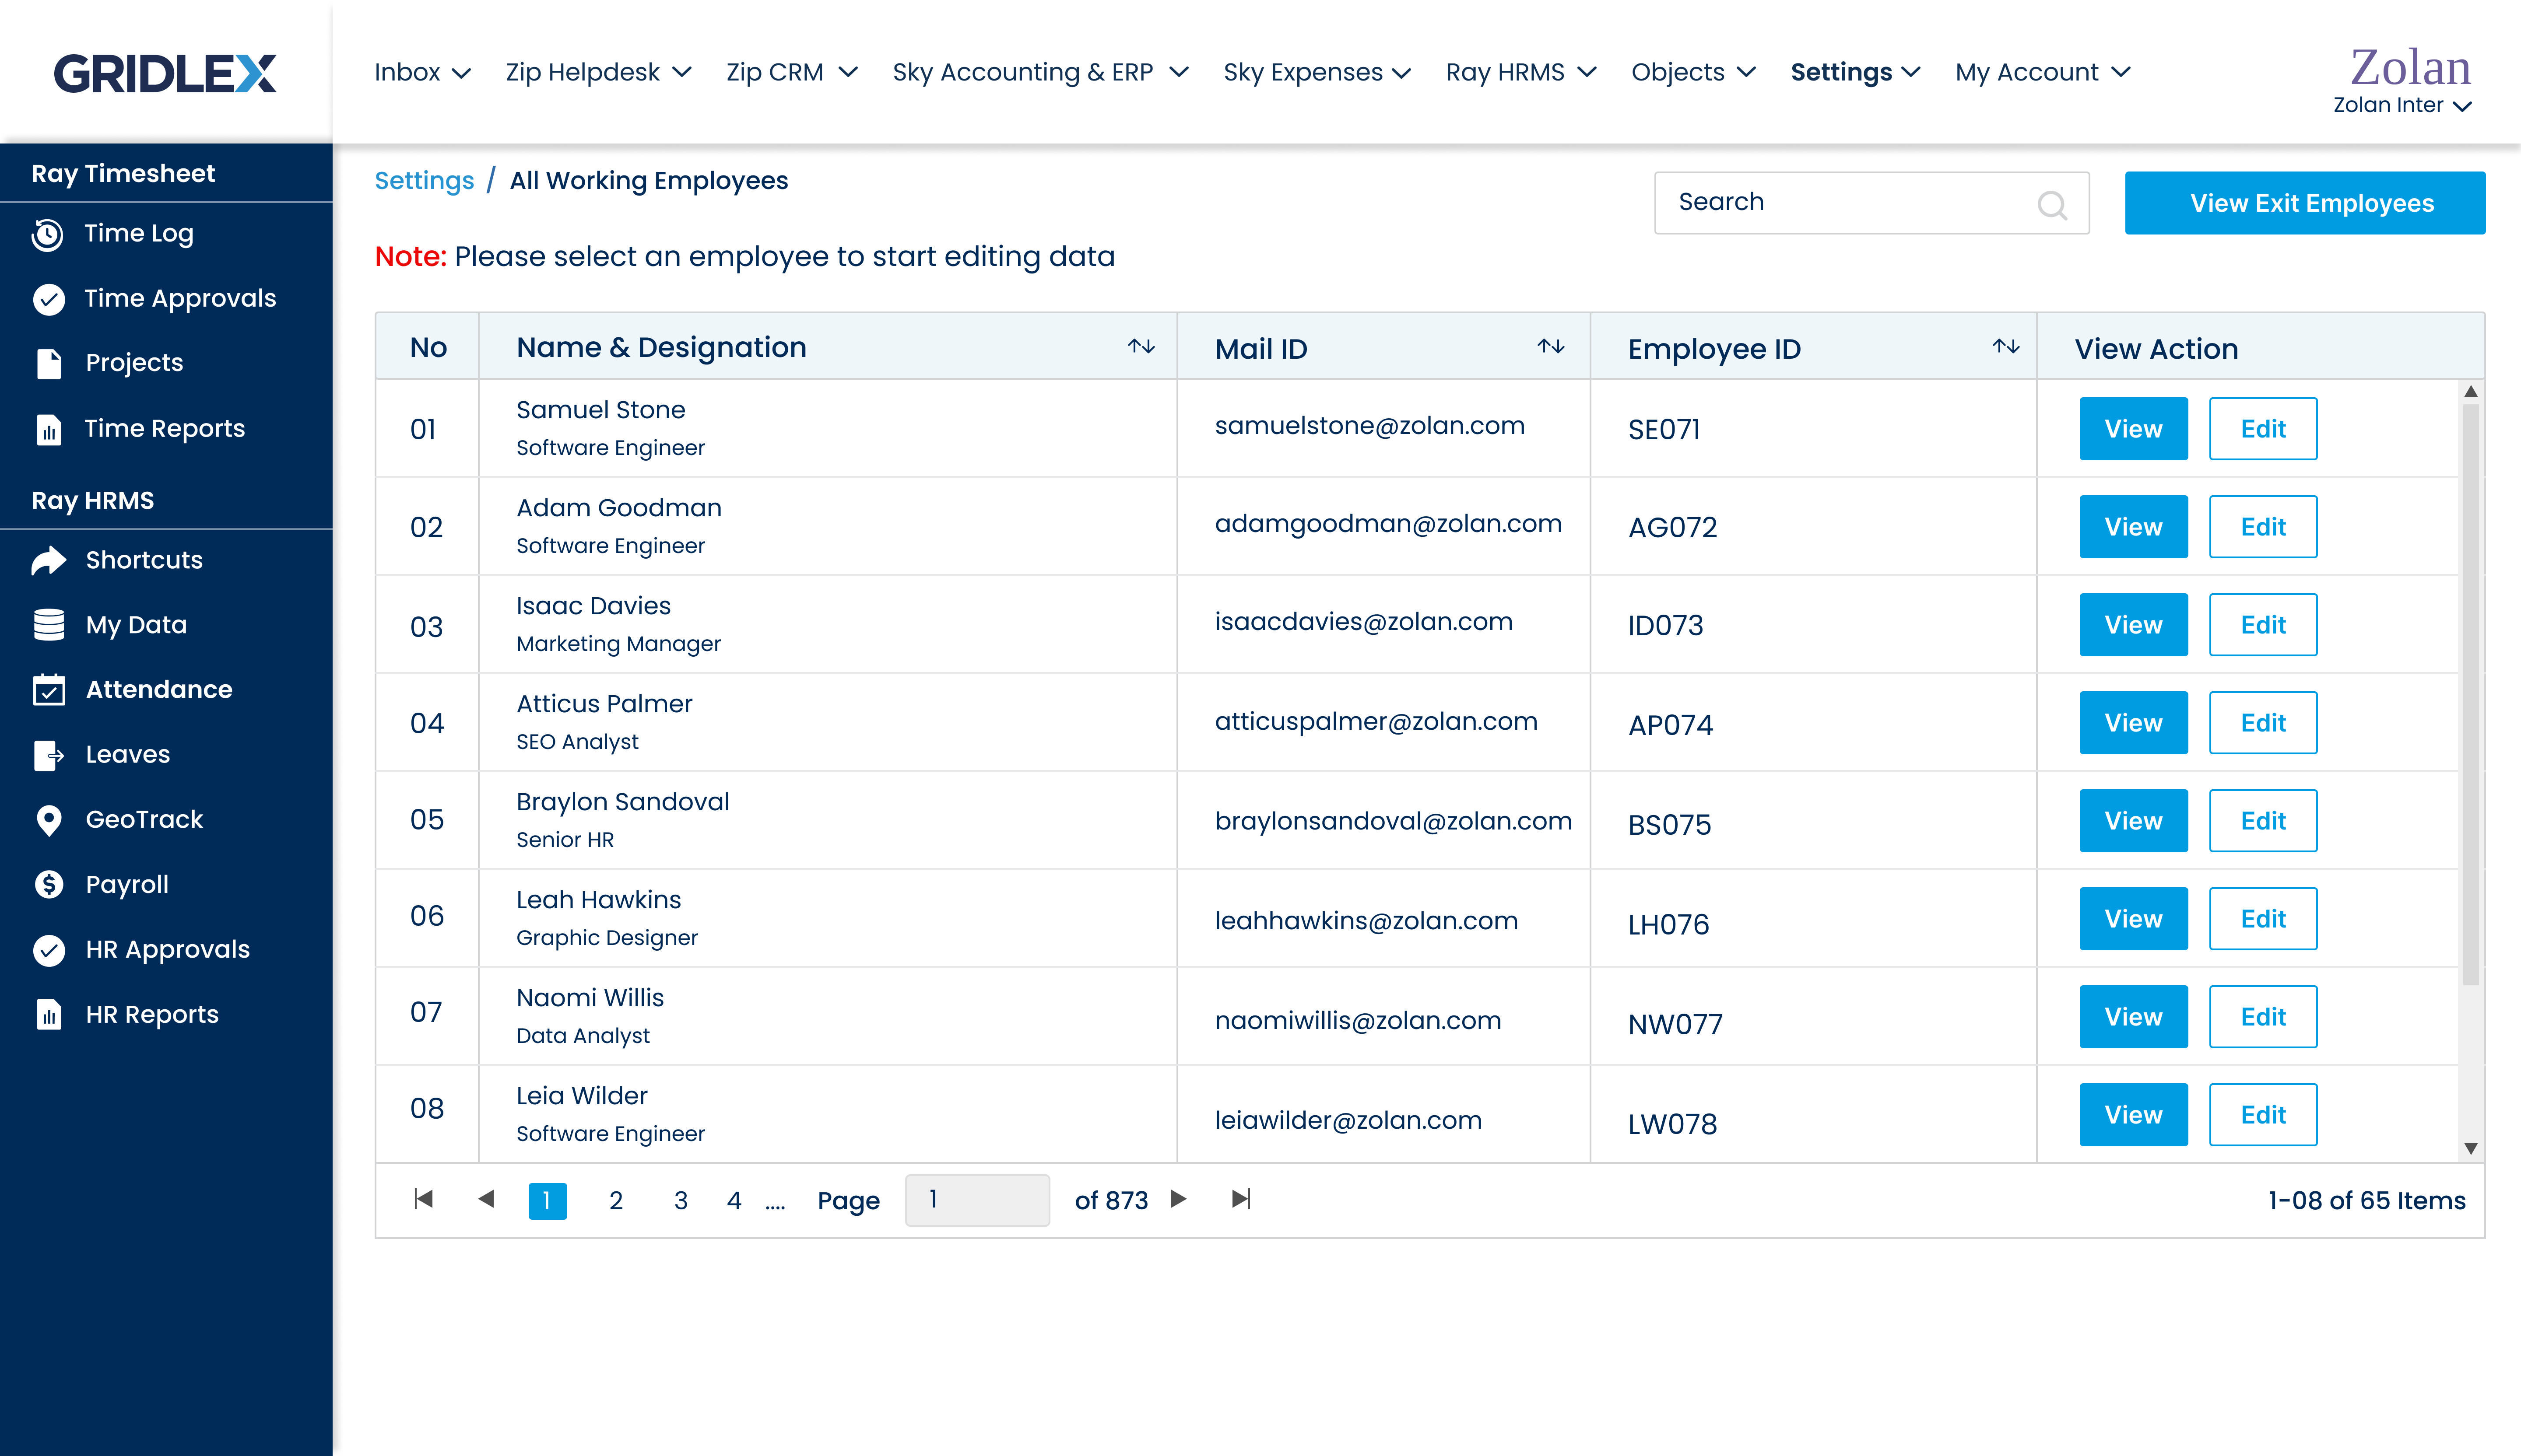
Task: Expand the Zip Helpdesk dropdown
Action: tap(598, 72)
